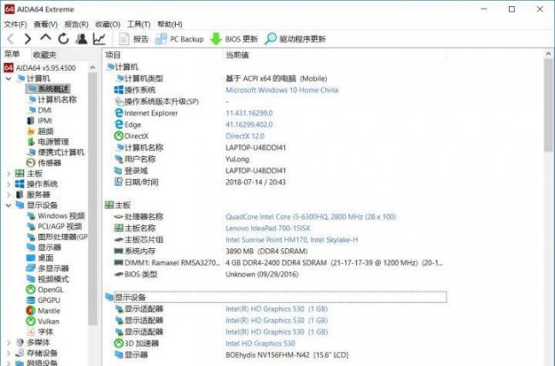Click Internet Explorer version 11.431.16299.0 link
This screenshot has width=555, height=366.
[249, 113]
